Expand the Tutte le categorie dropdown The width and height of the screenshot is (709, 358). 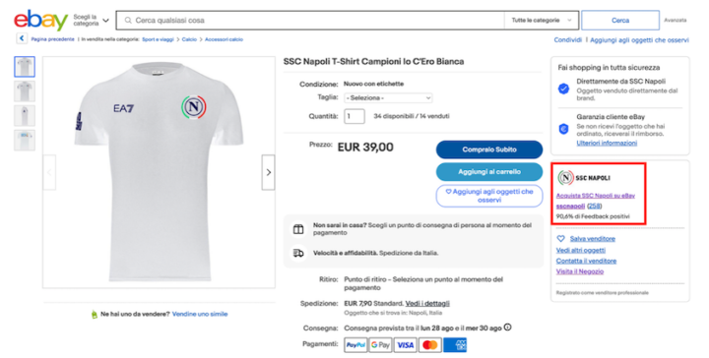[542, 21]
